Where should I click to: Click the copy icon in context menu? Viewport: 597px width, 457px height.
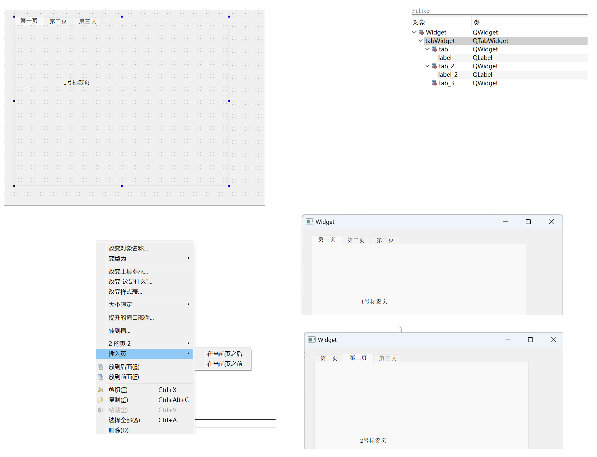(101, 400)
